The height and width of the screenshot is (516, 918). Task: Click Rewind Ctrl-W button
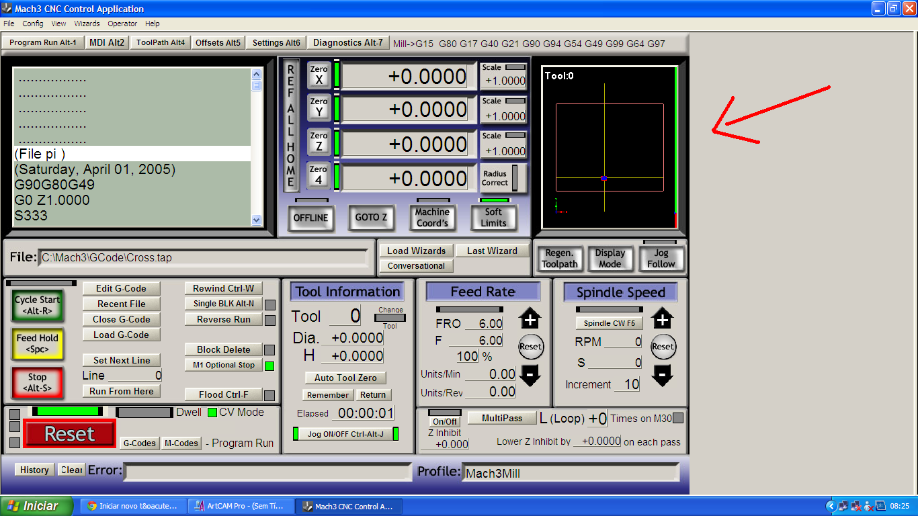[223, 289]
